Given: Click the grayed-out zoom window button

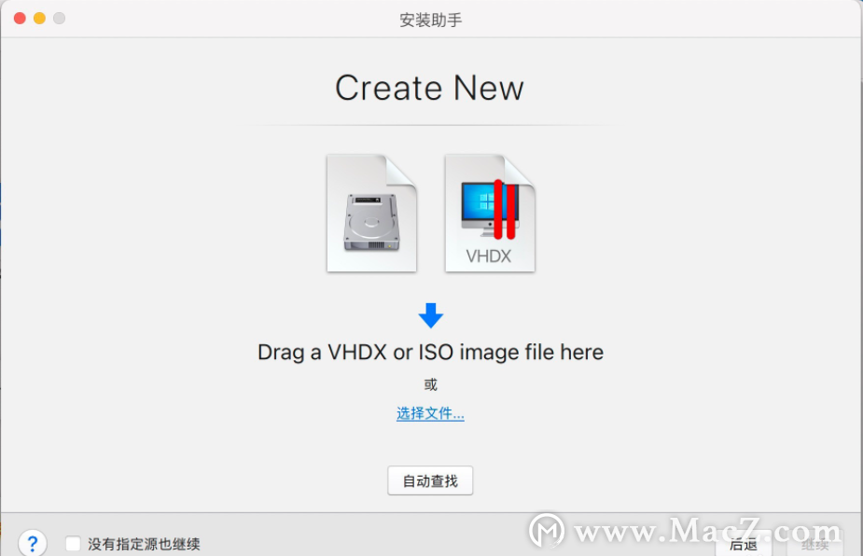Looking at the screenshot, I should (x=60, y=18).
